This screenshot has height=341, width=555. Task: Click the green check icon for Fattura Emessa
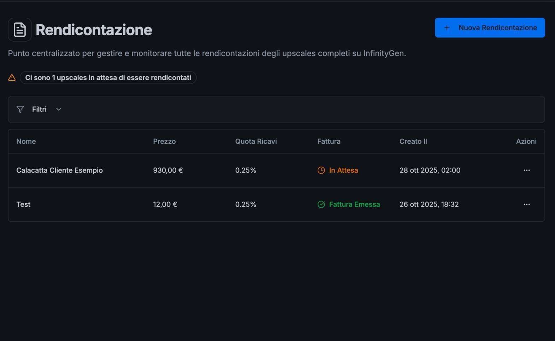tap(321, 204)
